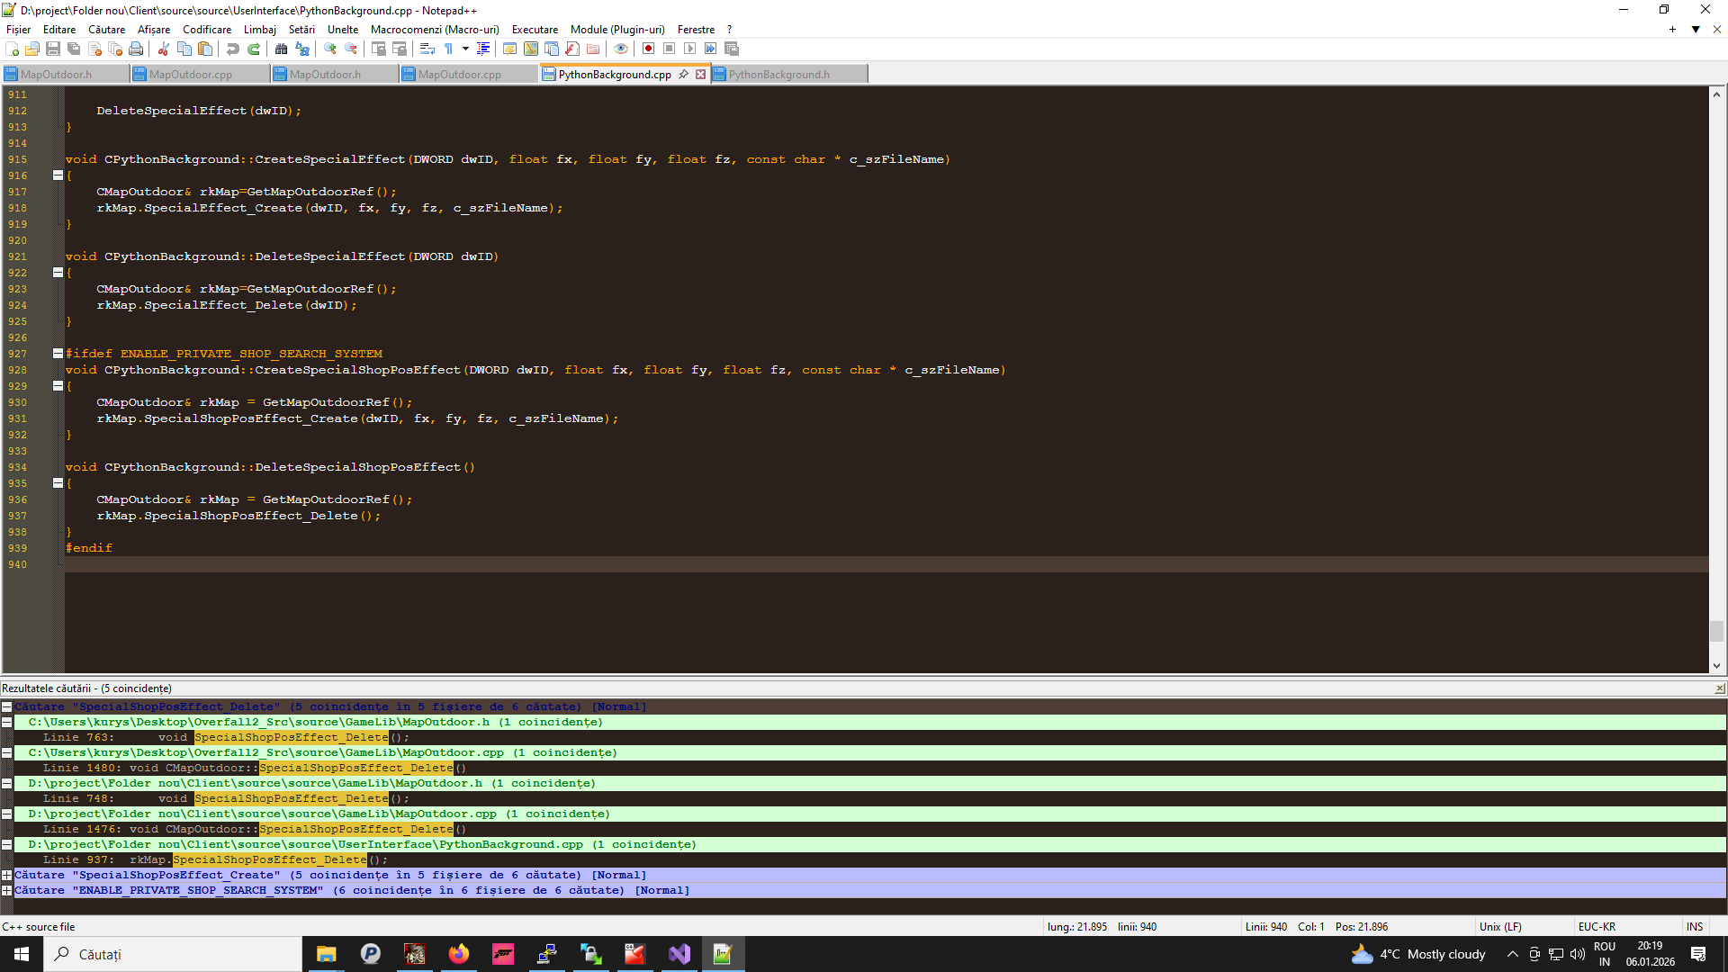This screenshot has width=1728, height=972.
Task: Click the Print toolbar icon
Action: click(x=136, y=49)
